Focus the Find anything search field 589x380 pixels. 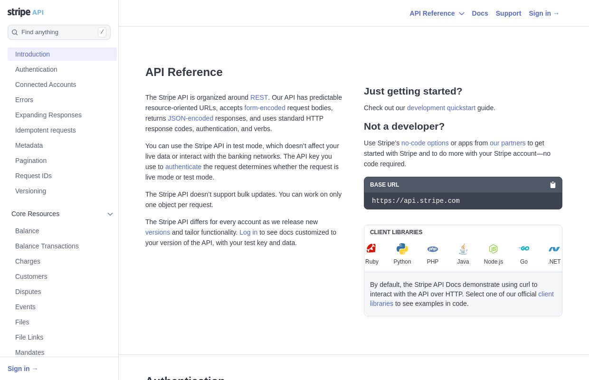59,32
